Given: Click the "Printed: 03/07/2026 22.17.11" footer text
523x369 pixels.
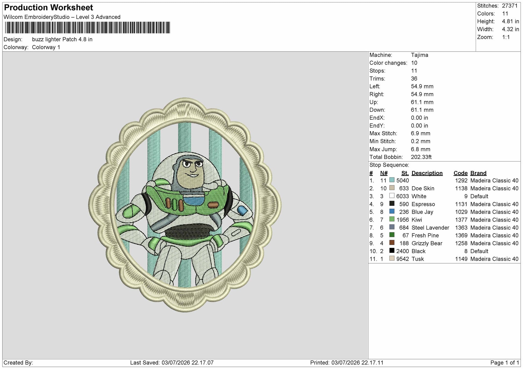Looking at the screenshot, I should tap(347, 363).
